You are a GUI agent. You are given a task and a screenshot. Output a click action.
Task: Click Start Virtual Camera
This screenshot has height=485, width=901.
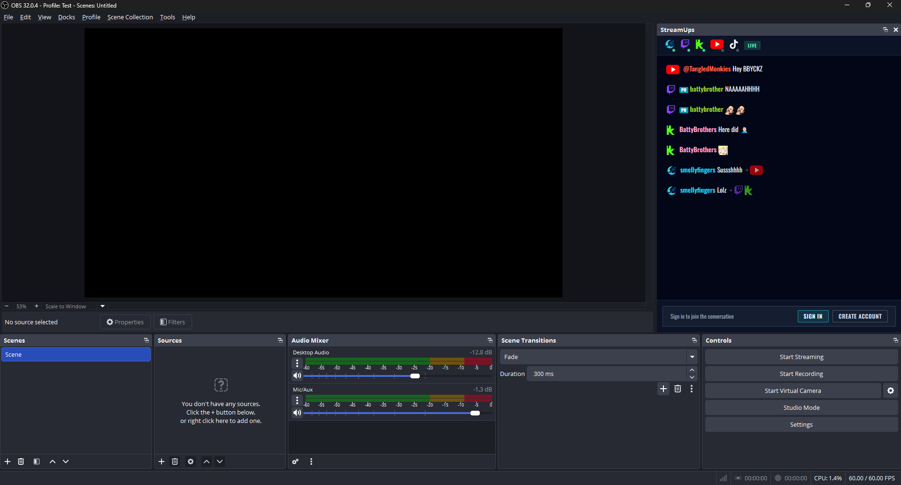[x=793, y=391]
